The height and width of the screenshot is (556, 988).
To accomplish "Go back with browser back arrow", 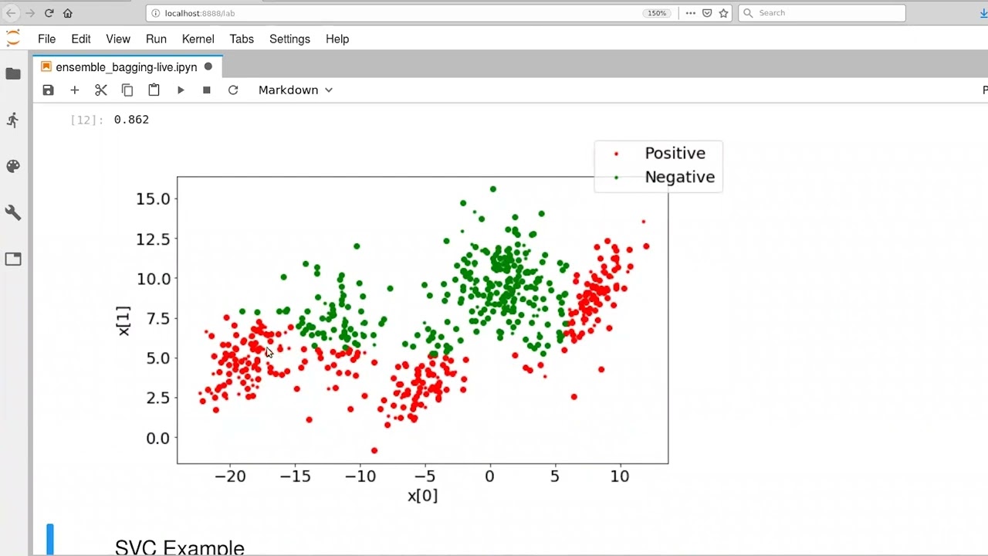I will 11,13.
